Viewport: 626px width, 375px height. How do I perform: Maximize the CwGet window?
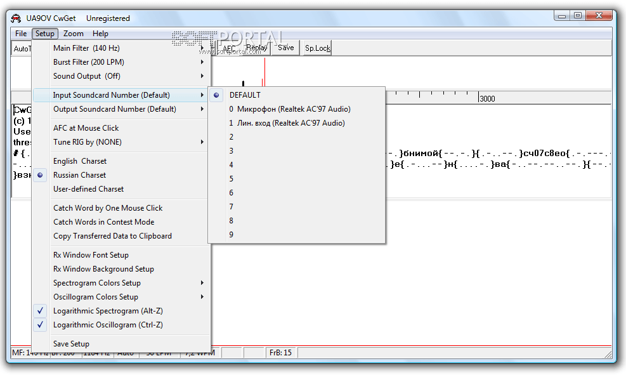coord(578,16)
